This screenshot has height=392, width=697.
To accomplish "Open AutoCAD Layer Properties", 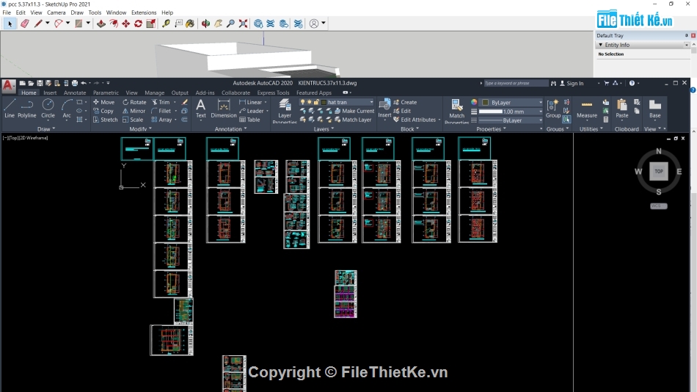I will point(285,112).
